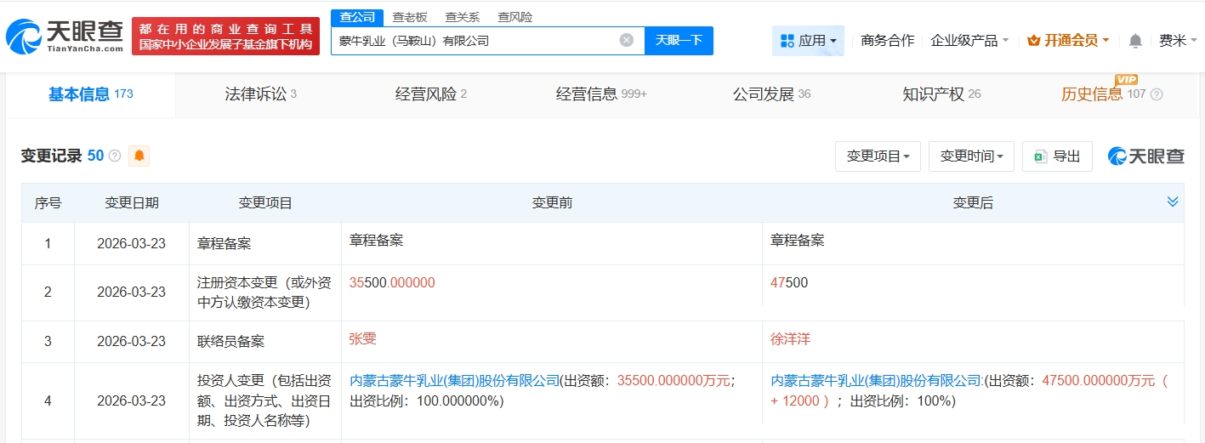This screenshot has height=443, width=1205.
Task: Select the 查老板 search mode tab
Action: (x=410, y=17)
